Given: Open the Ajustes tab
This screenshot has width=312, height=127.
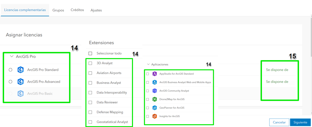Looking at the screenshot, I should [96, 10].
